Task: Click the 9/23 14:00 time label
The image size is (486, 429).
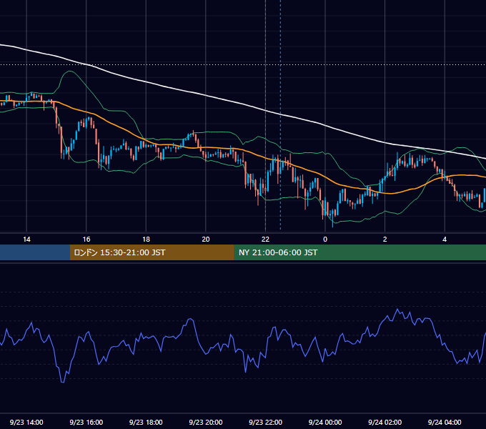Action: point(26,422)
